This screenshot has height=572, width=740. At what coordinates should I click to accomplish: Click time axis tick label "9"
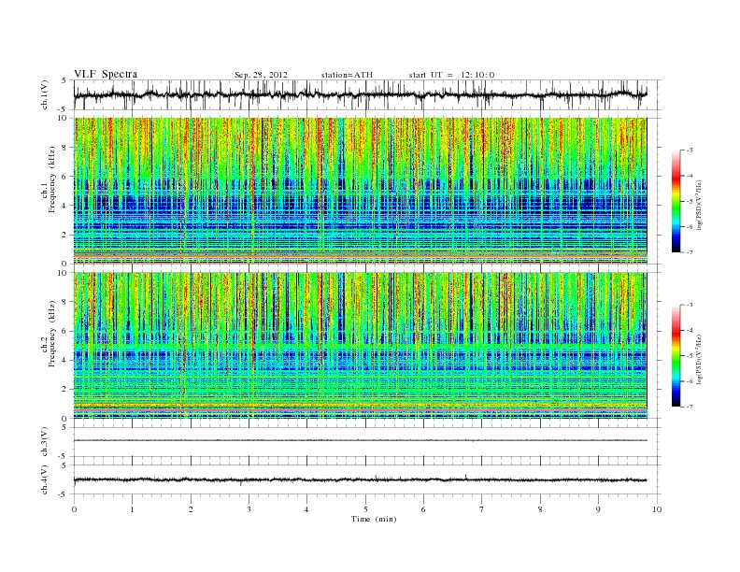[598, 509]
